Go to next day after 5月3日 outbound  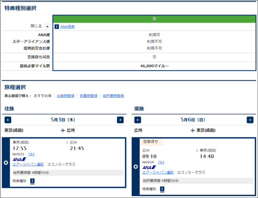pos(120,120)
